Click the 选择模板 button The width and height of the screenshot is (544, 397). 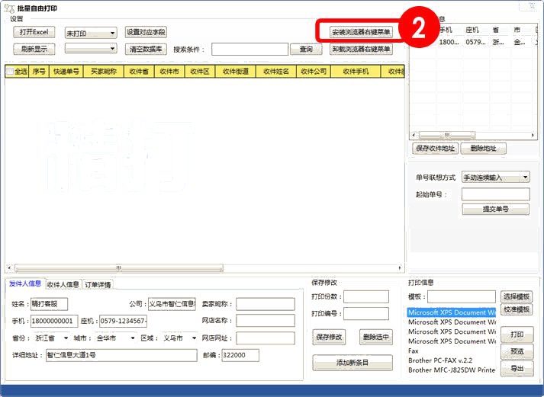[x=517, y=296]
